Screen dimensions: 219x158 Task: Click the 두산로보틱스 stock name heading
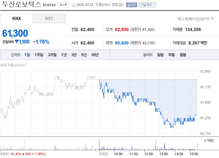tap(22, 4)
